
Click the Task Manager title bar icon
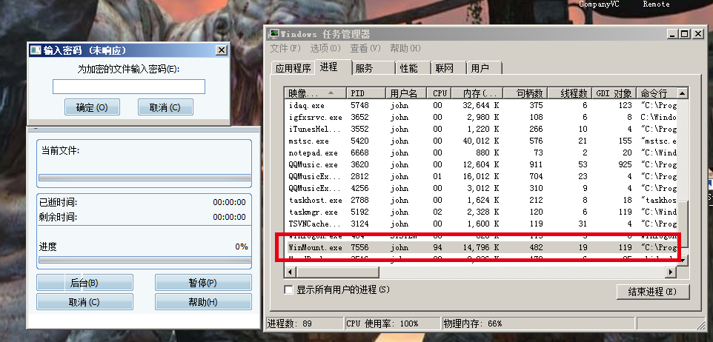click(x=274, y=33)
